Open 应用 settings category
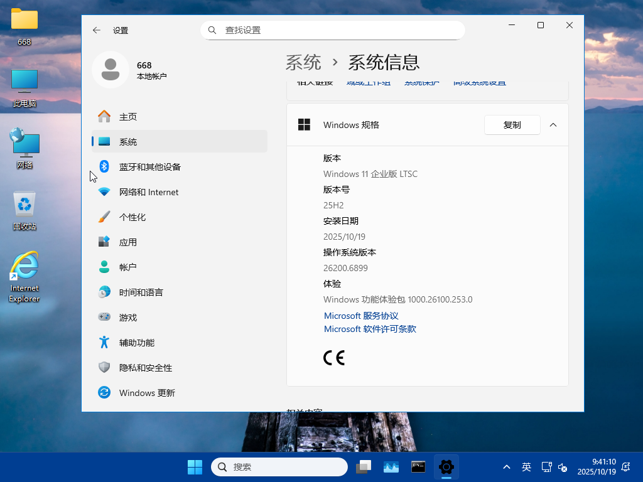This screenshot has height=482, width=643. (128, 242)
